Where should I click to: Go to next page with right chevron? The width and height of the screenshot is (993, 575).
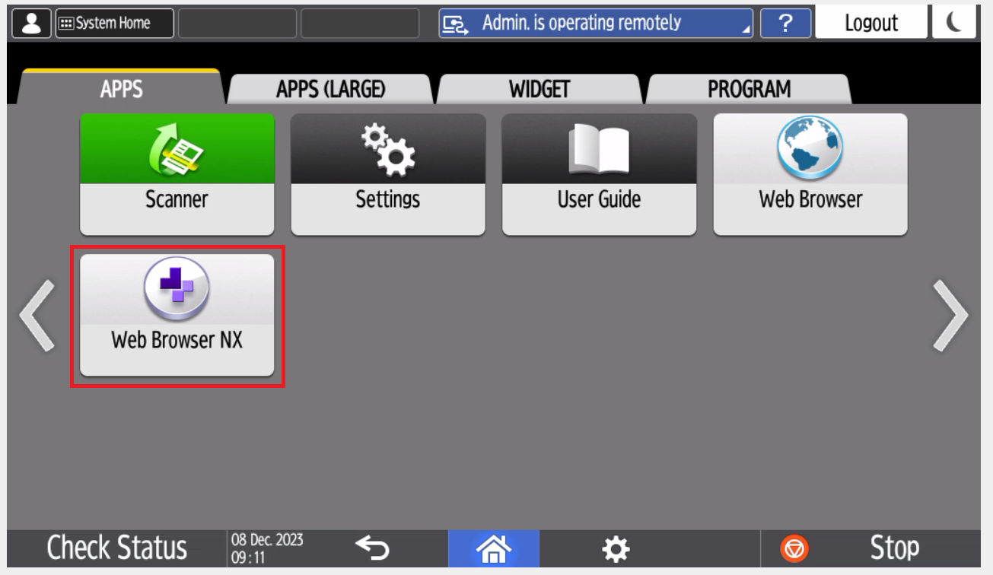(950, 316)
